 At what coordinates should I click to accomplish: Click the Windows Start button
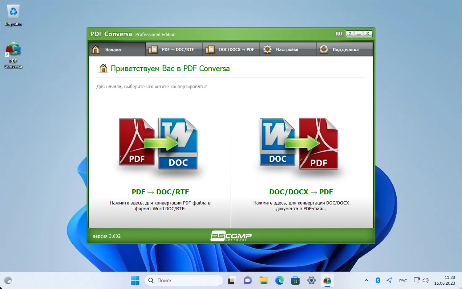[x=135, y=280]
